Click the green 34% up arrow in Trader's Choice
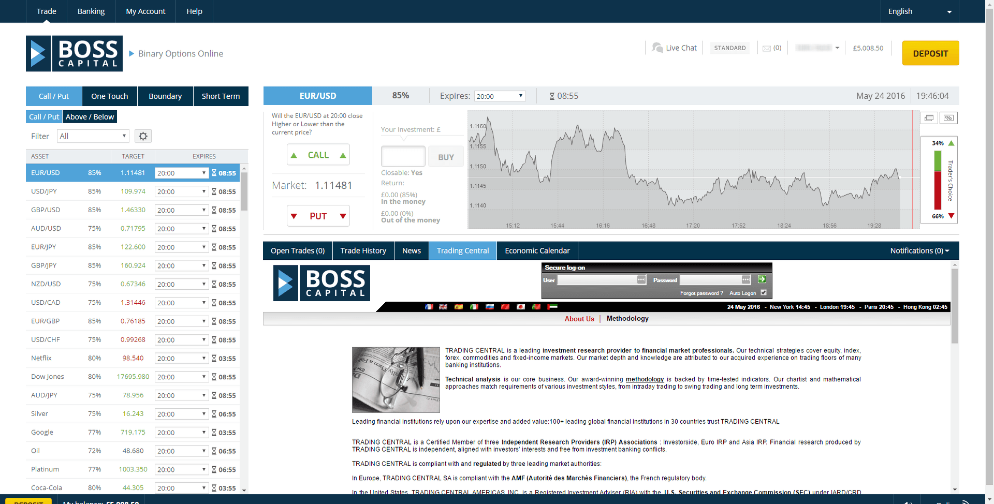This screenshot has height=504, width=994. pos(951,143)
